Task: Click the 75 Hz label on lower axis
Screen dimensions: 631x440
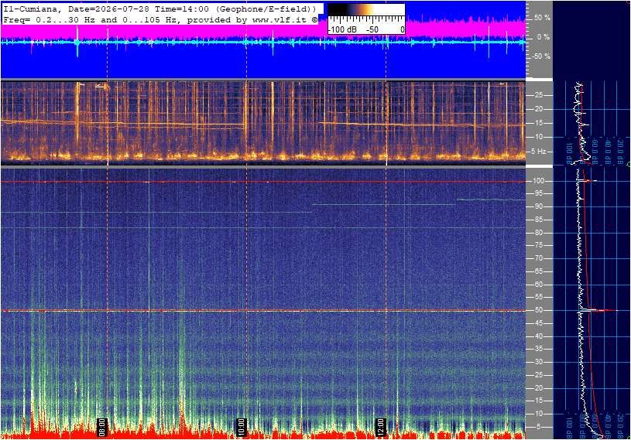Action: click(x=539, y=245)
